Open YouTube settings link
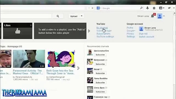176x99 pixels. (105, 37)
